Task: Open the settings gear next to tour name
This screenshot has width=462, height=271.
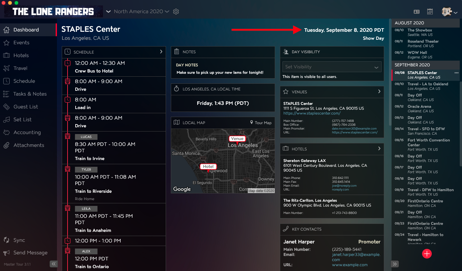Action: (x=176, y=12)
